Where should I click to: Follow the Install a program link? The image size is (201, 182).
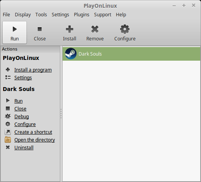(33, 70)
